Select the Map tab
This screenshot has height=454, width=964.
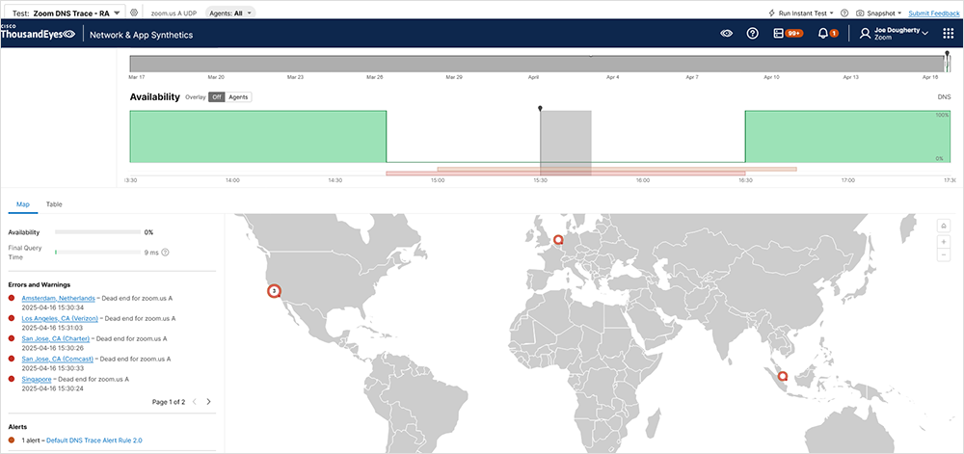pos(23,204)
